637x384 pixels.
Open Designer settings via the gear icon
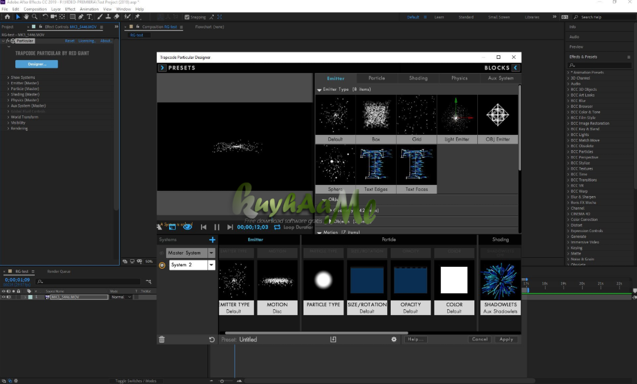click(394, 339)
